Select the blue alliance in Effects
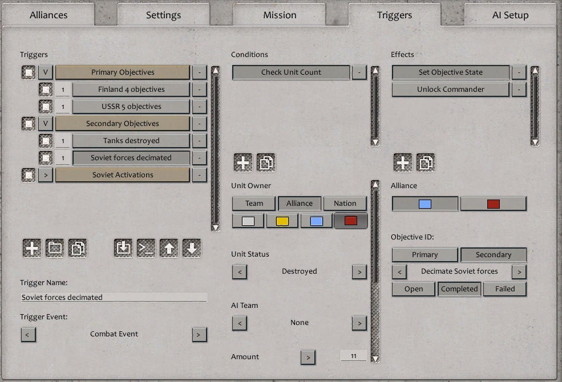 [x=425, y=204]
